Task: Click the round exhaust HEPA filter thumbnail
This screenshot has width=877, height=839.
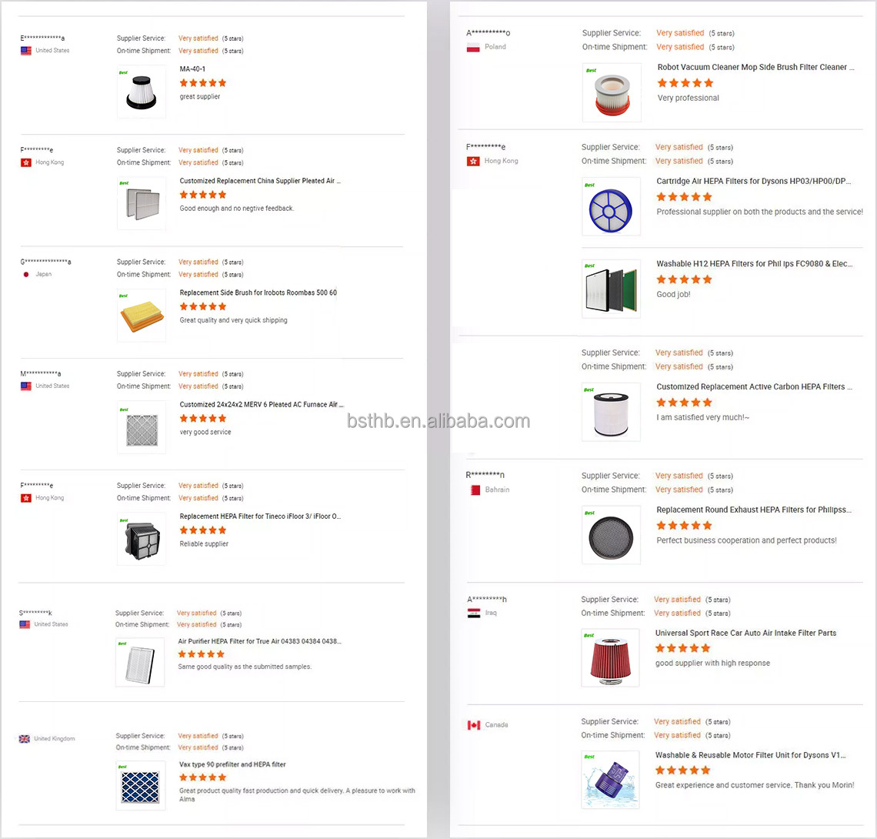Action: [611, 534]
